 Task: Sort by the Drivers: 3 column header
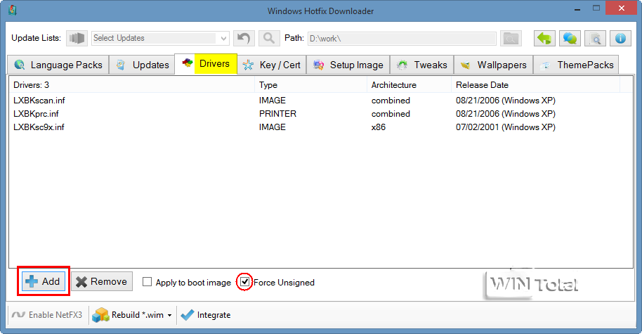(x=132, y=85)
